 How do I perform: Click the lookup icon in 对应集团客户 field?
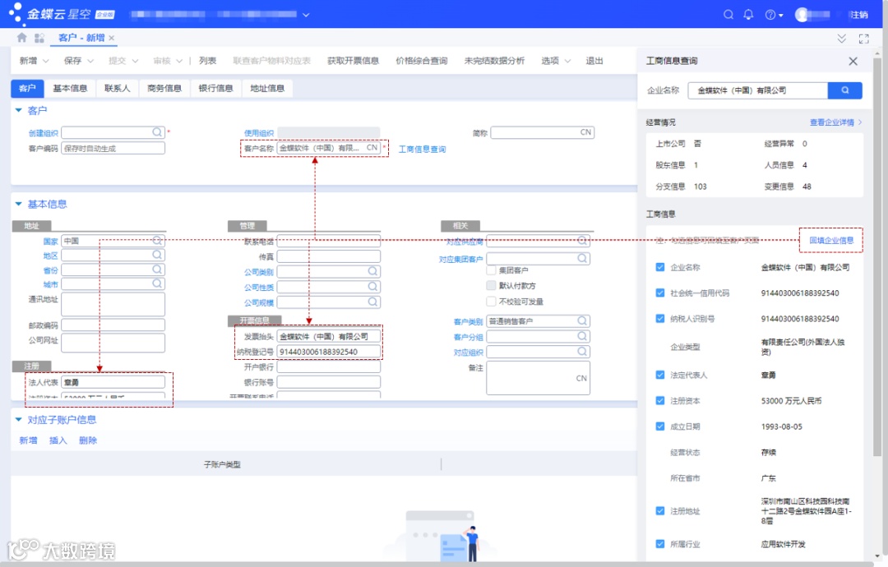[x=582, y=259]
